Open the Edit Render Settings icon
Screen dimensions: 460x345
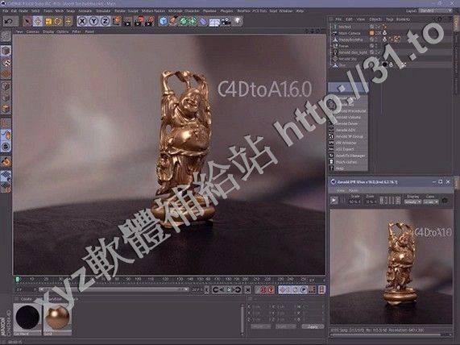[x=149, y=22]
